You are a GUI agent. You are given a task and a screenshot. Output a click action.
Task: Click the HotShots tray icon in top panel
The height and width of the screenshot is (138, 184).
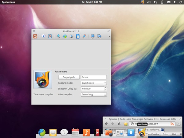tap(143, 2)
